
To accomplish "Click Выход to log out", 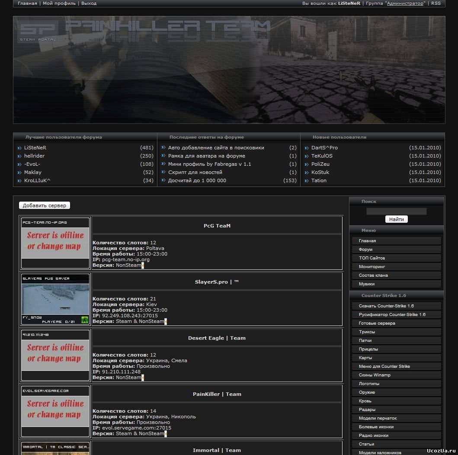I will (x=89, y=3).
